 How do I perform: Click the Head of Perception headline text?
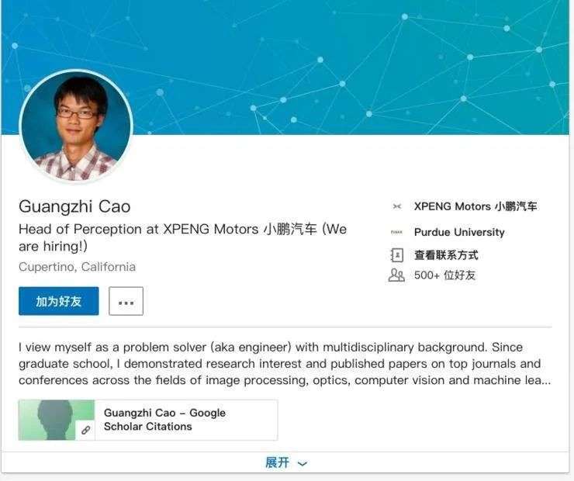pos(182,237)
